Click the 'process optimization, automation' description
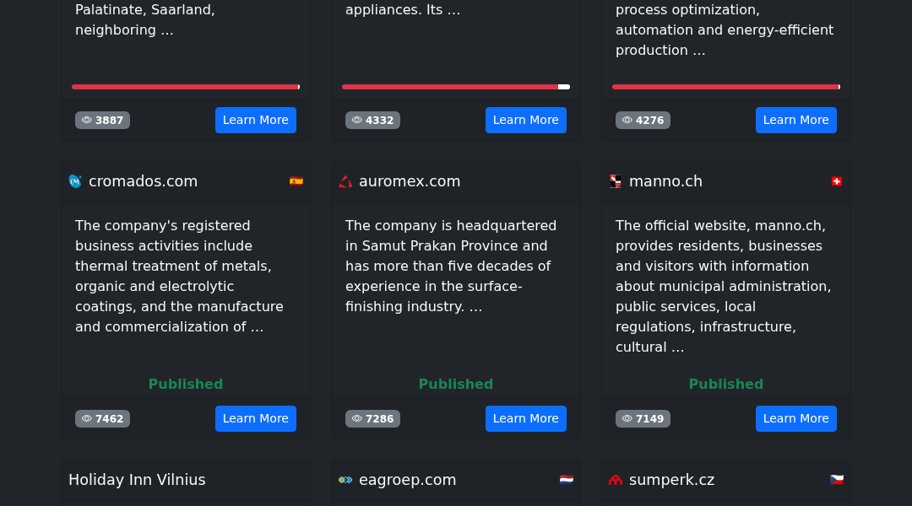This screenshot has width=912, height=506. pyautogui.click(x=725, y=30)
